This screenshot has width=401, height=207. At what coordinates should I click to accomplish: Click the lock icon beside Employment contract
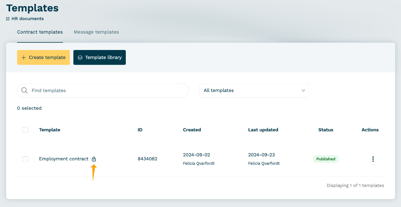[x=94, y=159]
